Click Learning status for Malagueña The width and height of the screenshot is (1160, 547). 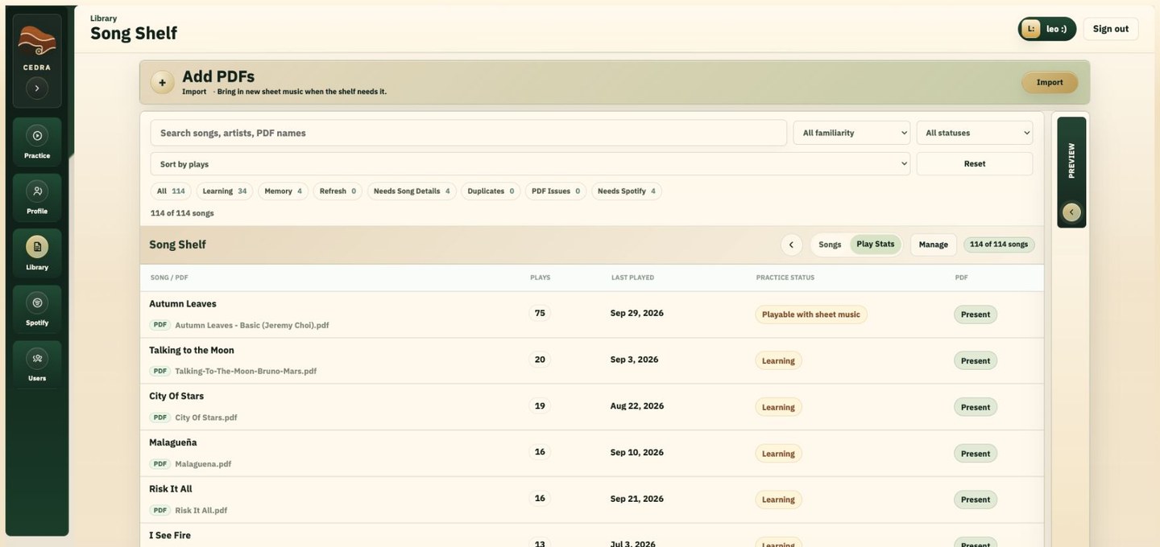778,454
